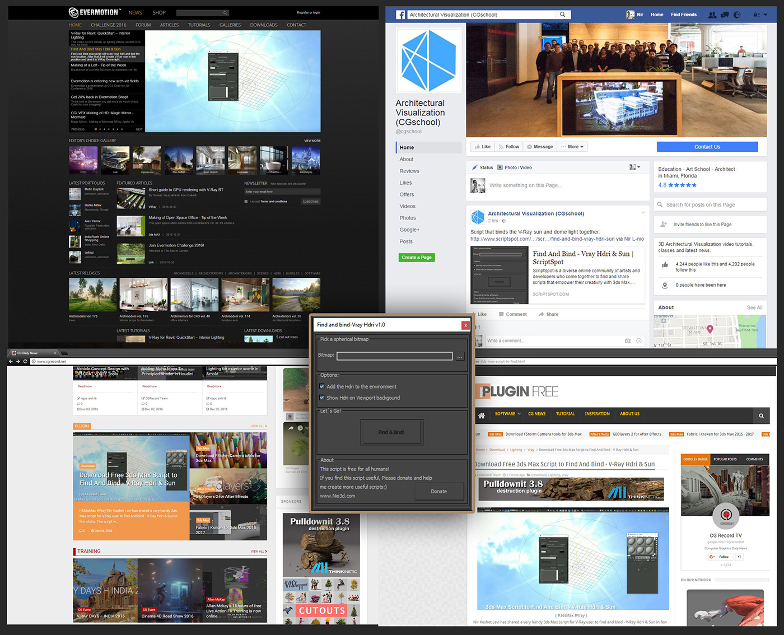Click back arrow in CG Daily News browser

coord(11,361)
